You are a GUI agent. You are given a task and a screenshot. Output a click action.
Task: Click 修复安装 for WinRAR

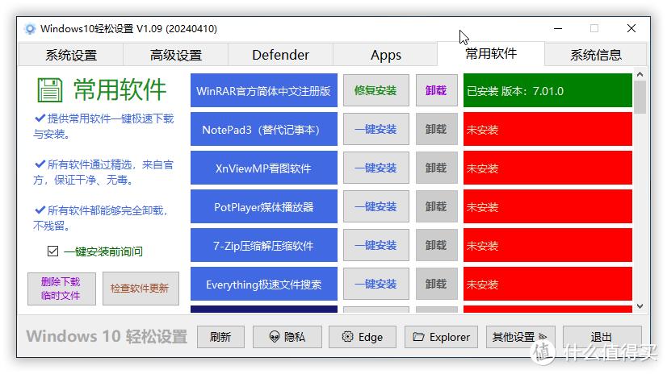(376, 90)
